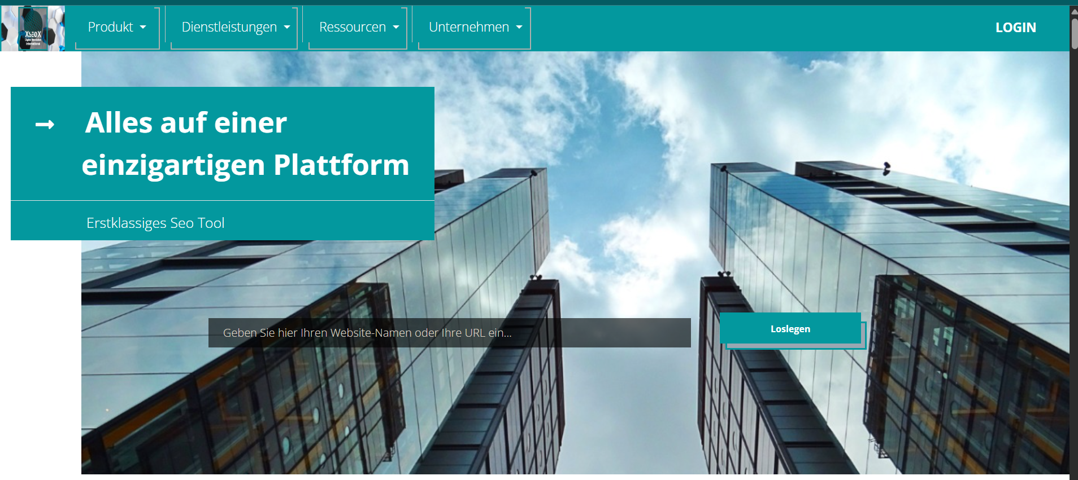The height and width of the screenshot is (480, 1078).
Task: Open the Ressourcen menu
Action: pos(358,27)
